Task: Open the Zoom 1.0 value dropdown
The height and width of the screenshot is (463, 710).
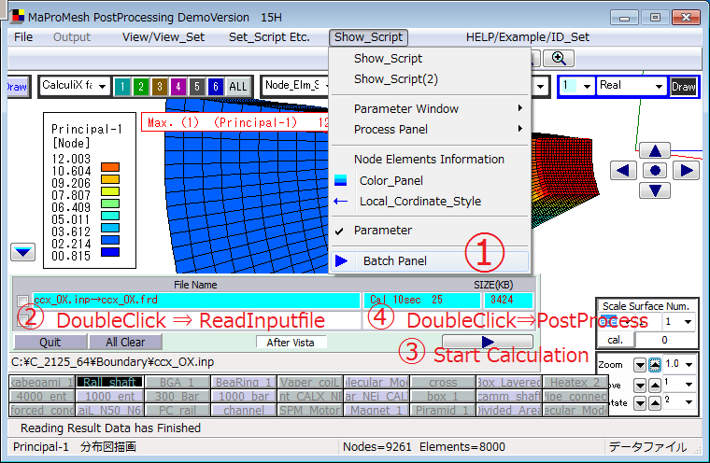Action: pos(689,364)
